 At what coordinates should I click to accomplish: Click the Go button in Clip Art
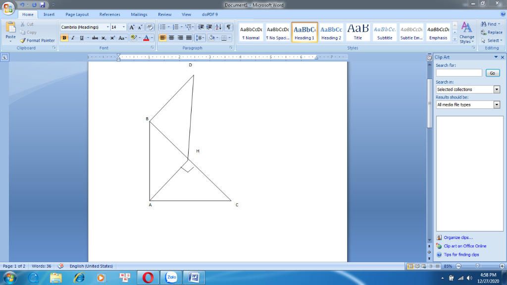492,73
